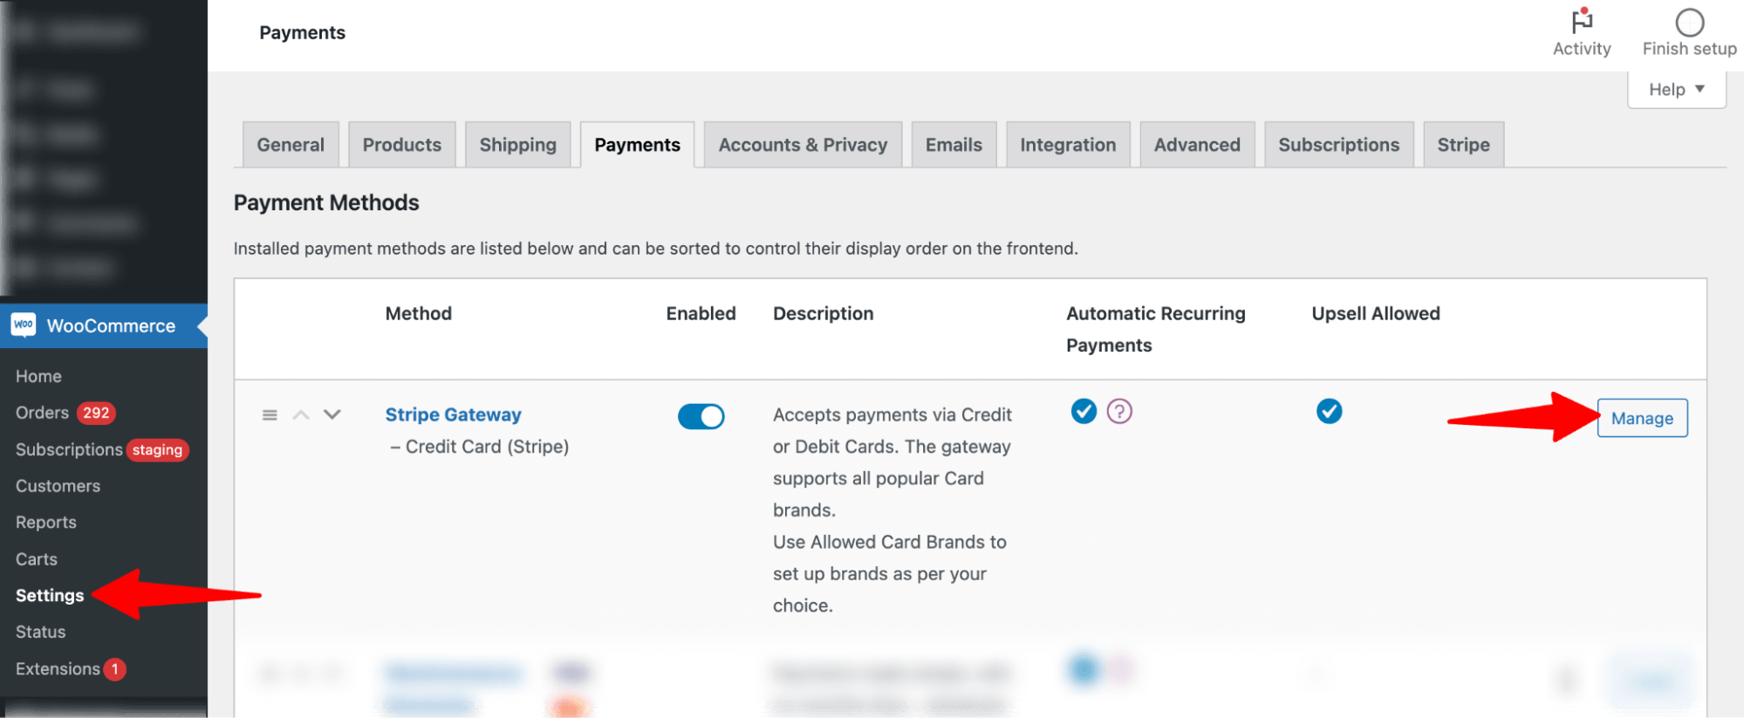Click the Finish setup label
Viewport: 1744px width, 718px height.
click(1689, 49)
